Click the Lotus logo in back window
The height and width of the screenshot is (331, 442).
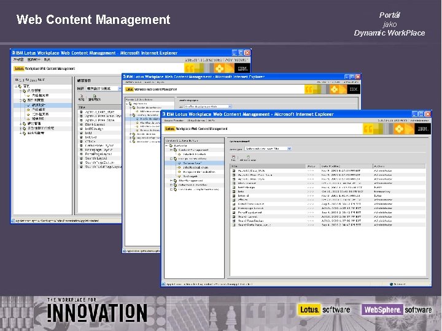click(19, 69)
